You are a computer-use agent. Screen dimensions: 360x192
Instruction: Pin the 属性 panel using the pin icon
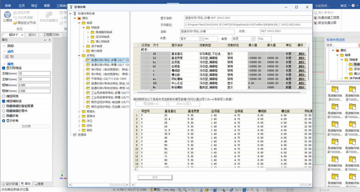tap(49, 40)
